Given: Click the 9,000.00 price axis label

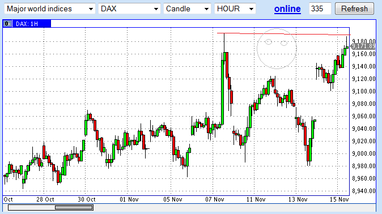Looking at the screenshot, I should point(363,153).
